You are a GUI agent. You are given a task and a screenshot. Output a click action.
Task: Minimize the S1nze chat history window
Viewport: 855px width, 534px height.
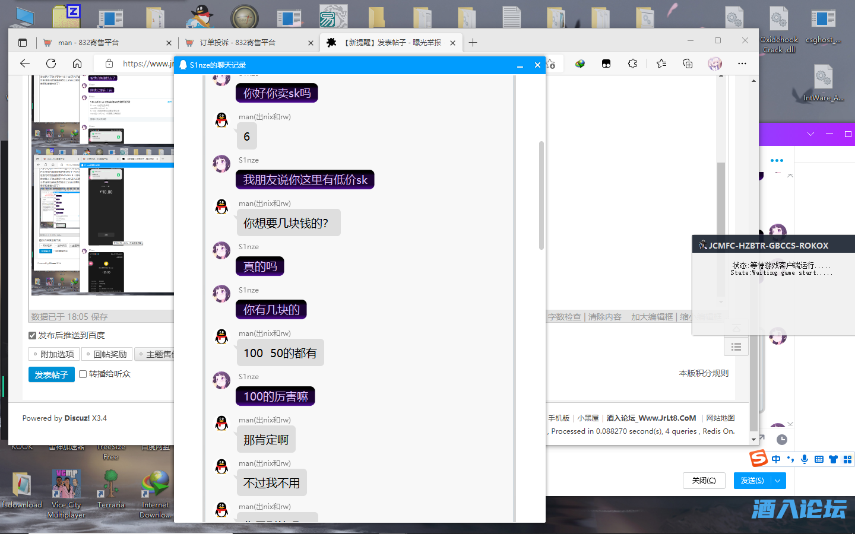(520, 65)
